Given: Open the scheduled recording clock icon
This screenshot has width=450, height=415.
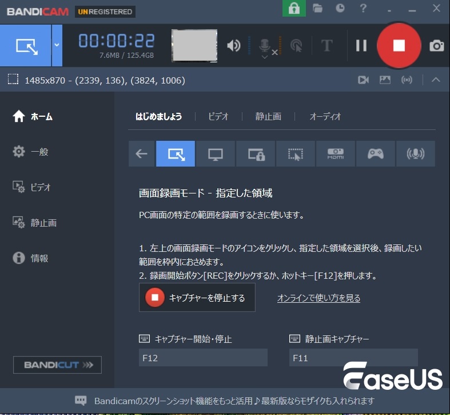Looking at the screenshot, I should coord(340,8).
